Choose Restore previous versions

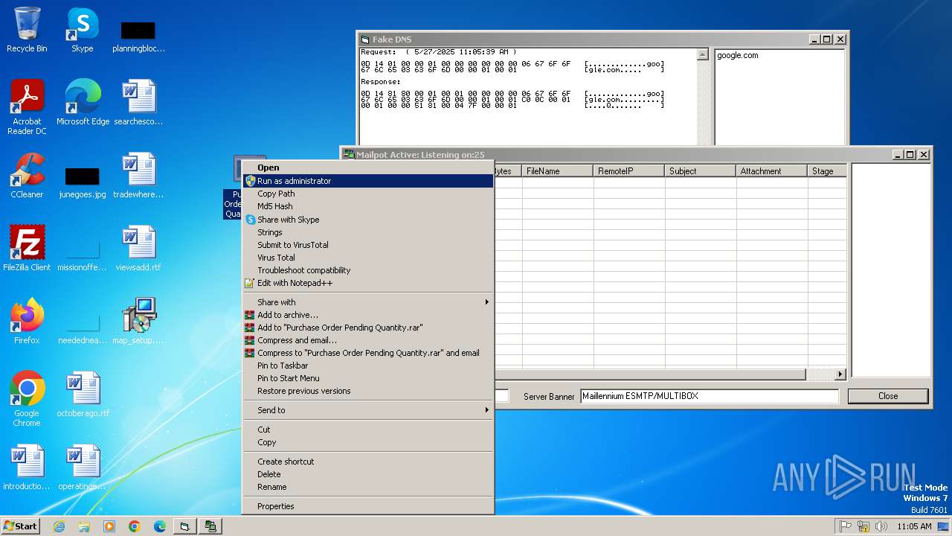[x=367, y=391]
